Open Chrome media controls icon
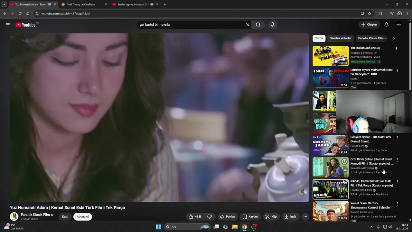The width and height of the screenshot is (412, 232). (392, 14)
